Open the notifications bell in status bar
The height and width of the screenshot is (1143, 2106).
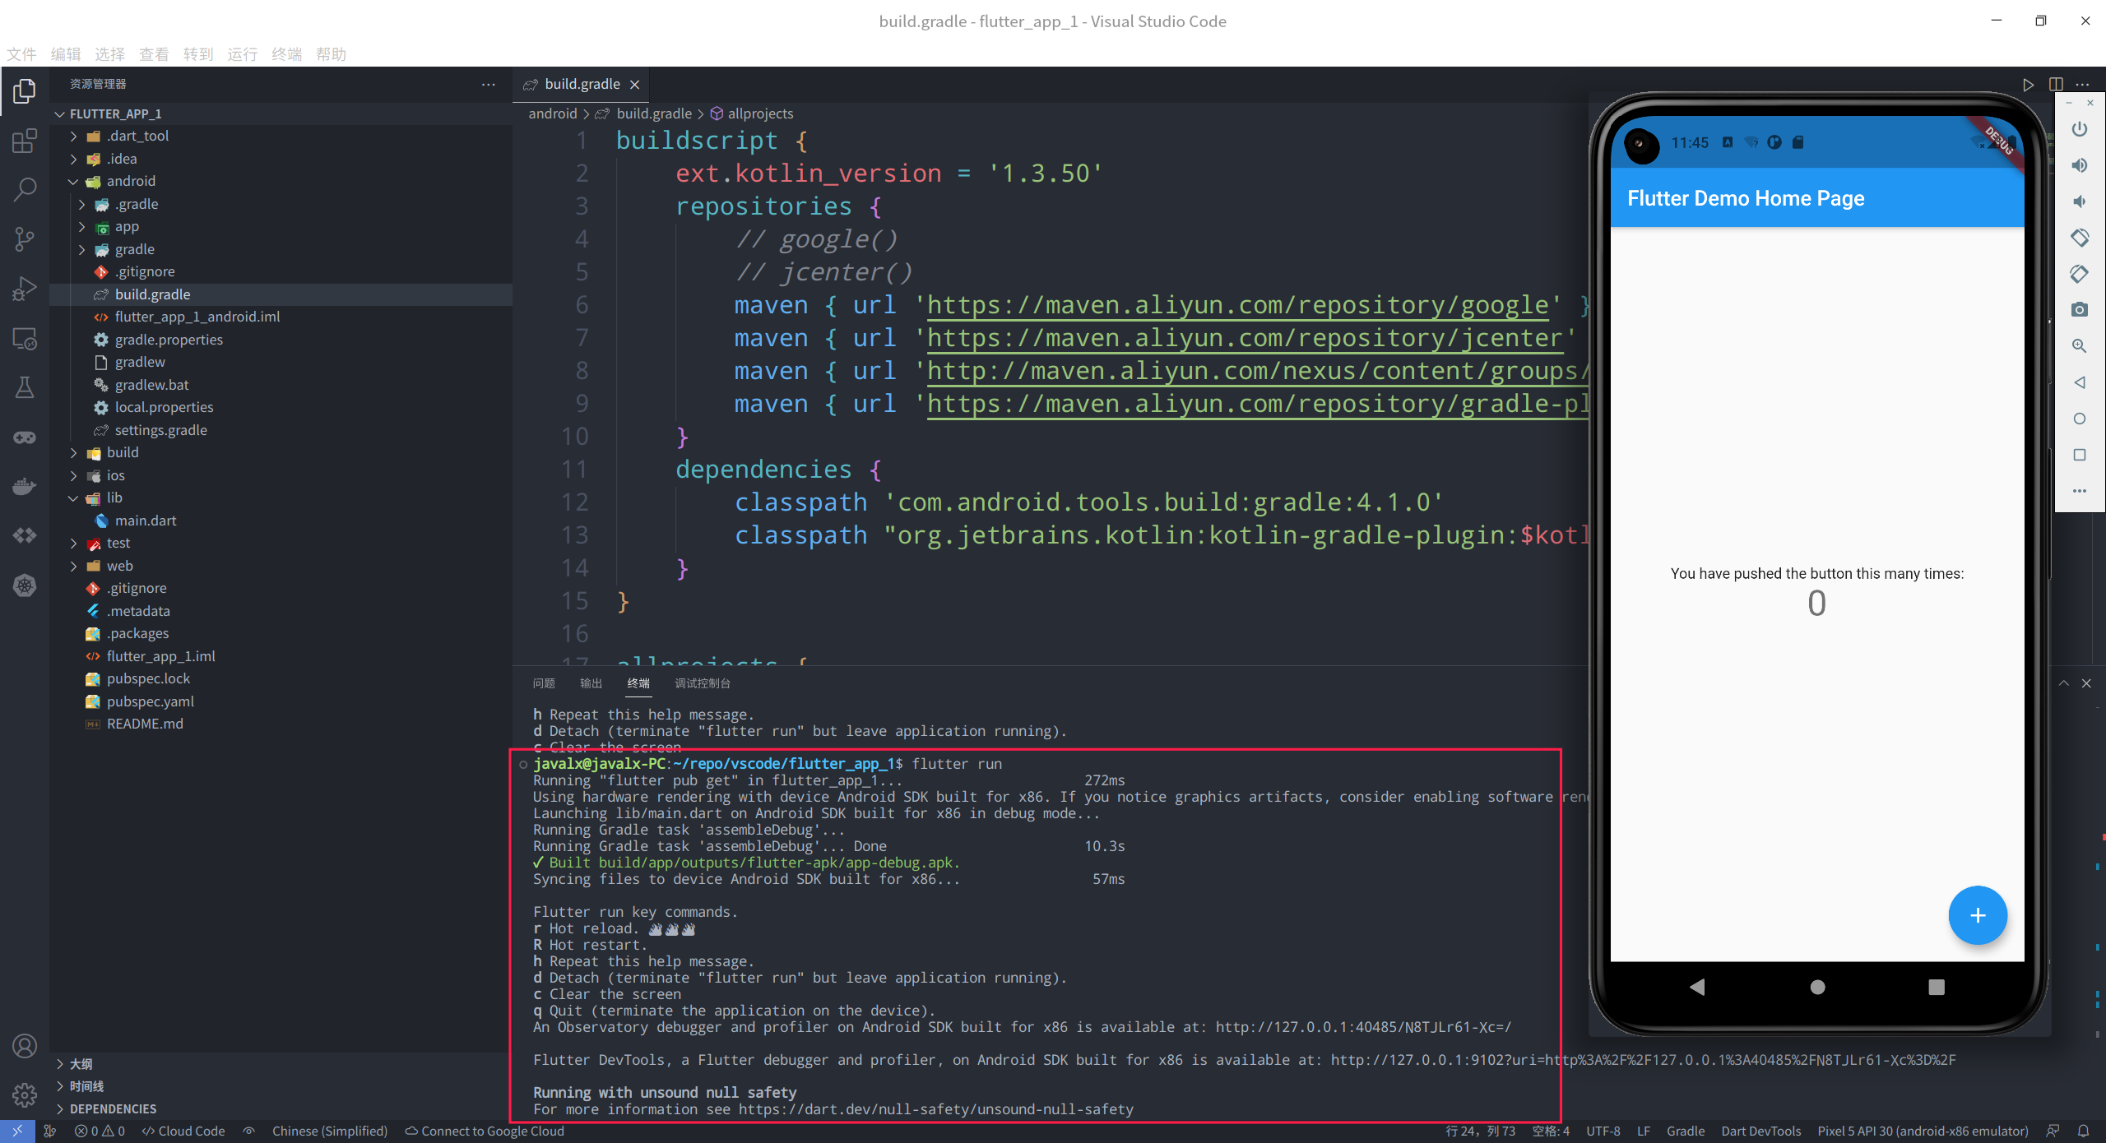pyautogui.click(x=2083, y=1131)
